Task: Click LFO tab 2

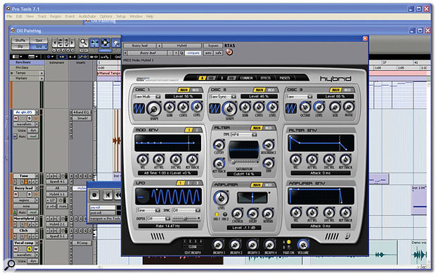Action: pyautogui.click(x=188, y=183)
